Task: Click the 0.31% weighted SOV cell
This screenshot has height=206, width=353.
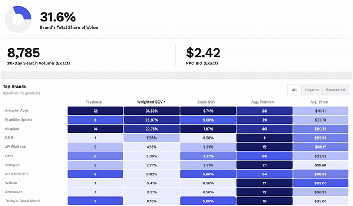Action: pos(152,192)
